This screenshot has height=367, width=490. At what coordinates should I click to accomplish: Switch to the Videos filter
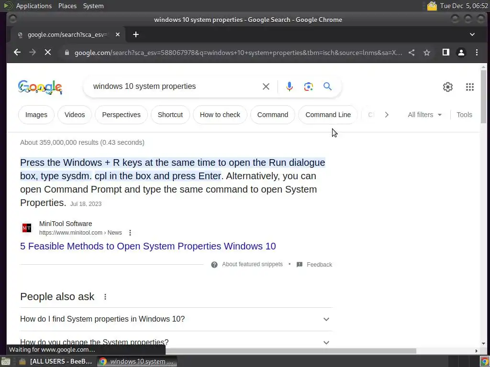point(75,115)
